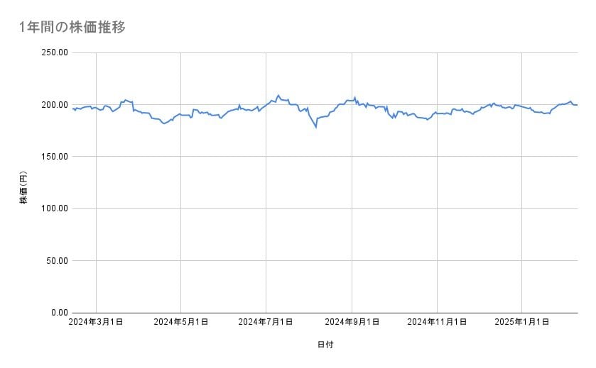Viewport: 596px width, 368px height.
Task: Click the leftmost starting point of the line
Action: pos(72,108)
